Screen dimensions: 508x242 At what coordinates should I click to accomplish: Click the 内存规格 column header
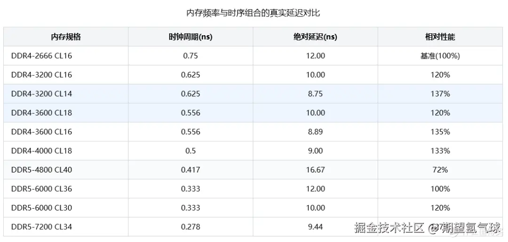point(66,37)
